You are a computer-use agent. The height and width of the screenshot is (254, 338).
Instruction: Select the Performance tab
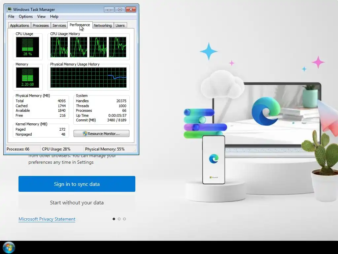point(80,25)
